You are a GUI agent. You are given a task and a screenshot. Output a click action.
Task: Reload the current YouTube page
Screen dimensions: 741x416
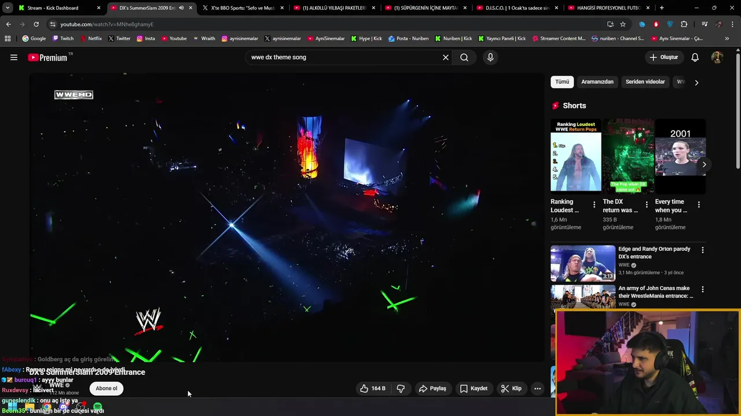tap(36, 24)
